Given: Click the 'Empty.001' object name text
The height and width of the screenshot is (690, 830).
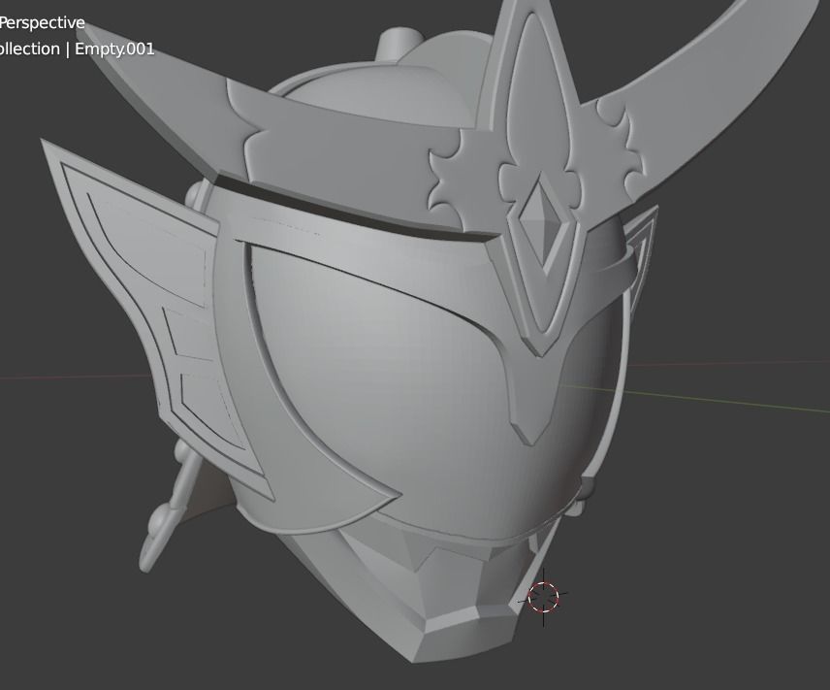Looking at the screenshot, I should click(x=114, y=49).
